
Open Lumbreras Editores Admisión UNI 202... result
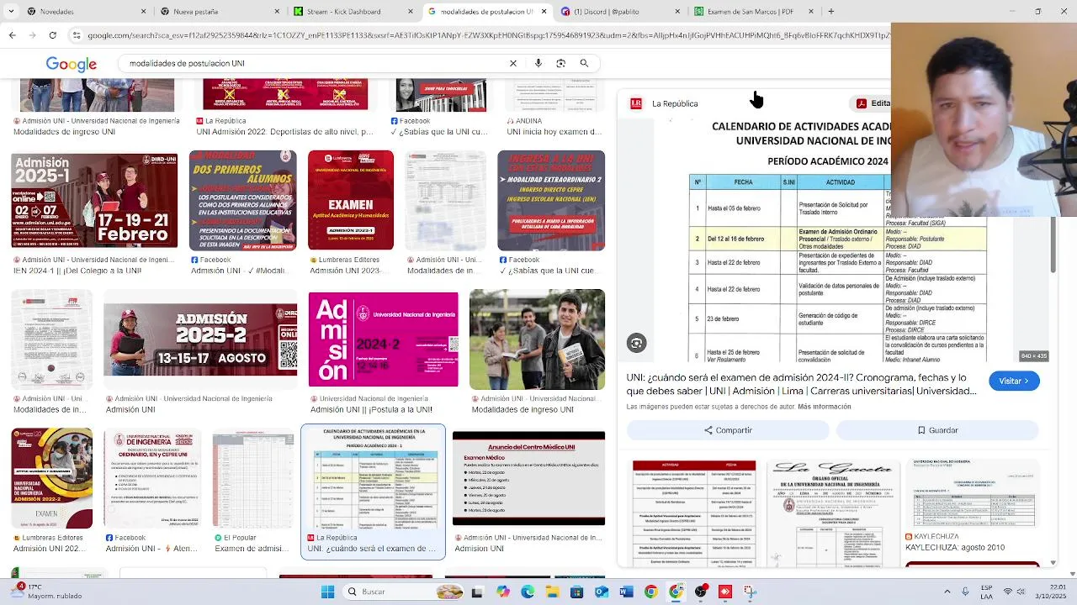tap(49, 549)
